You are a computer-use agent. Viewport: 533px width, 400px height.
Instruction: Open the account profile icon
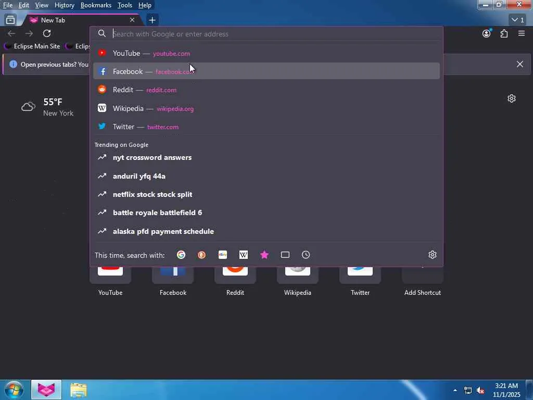tap(487, 33)
